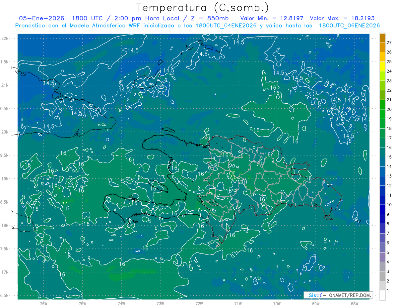
Task: Click the '72W' longitude axis label
Action: [199, 303]
